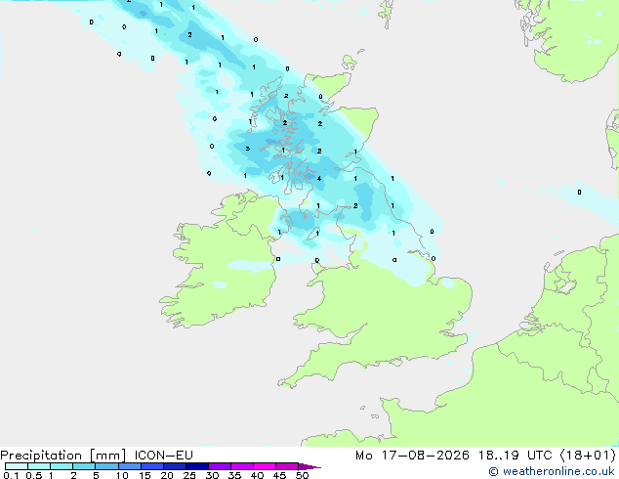
Task: Click the 'ICON-EU' model name label
Action: (x=163, y=455)
